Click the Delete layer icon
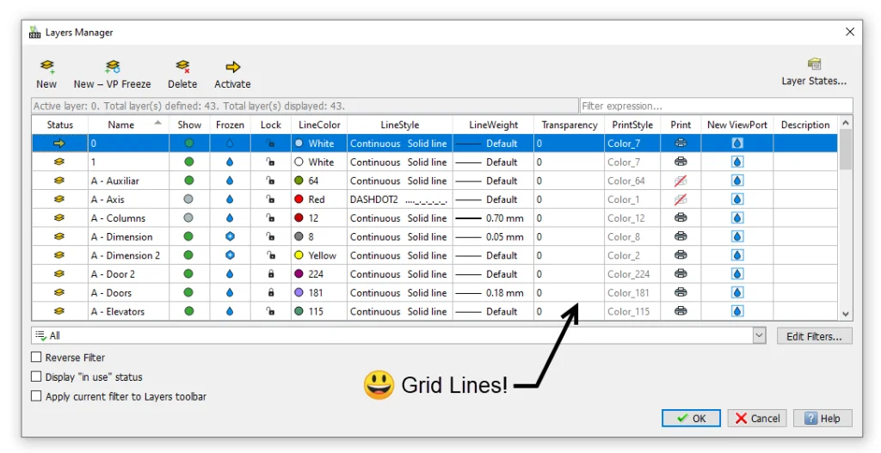This screenshot has height=453, width=881. (182, 66)
